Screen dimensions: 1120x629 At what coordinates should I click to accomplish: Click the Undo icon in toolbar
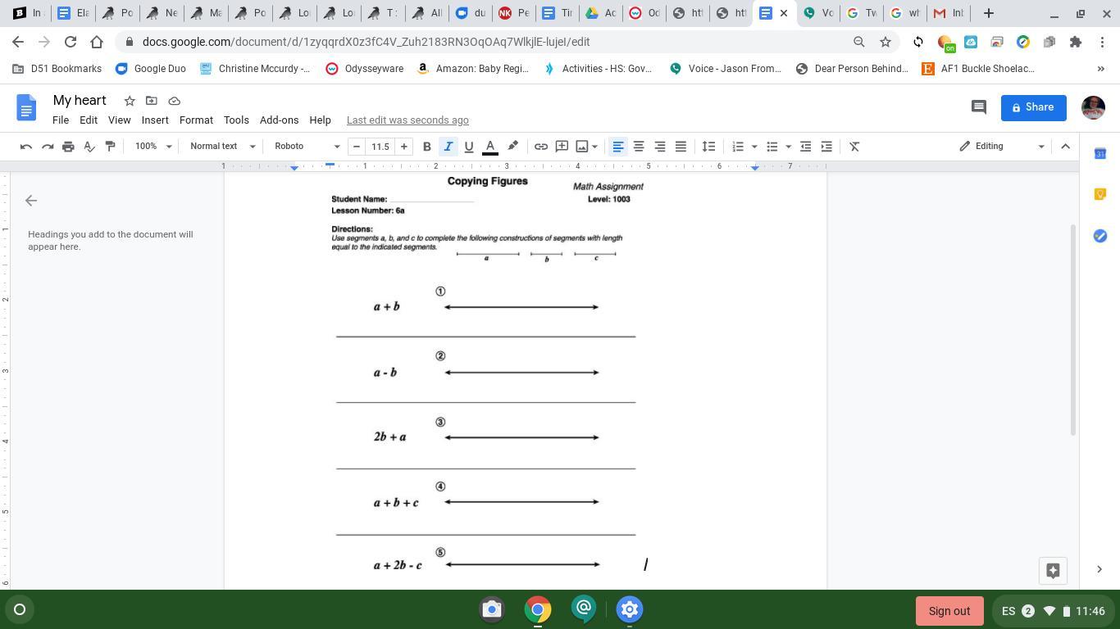click(x=26, y=147)
